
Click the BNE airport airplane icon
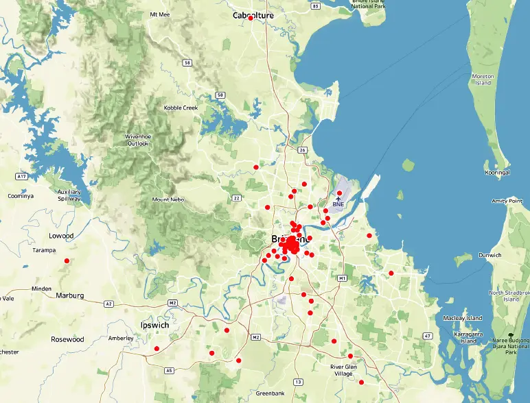point(338,198)
